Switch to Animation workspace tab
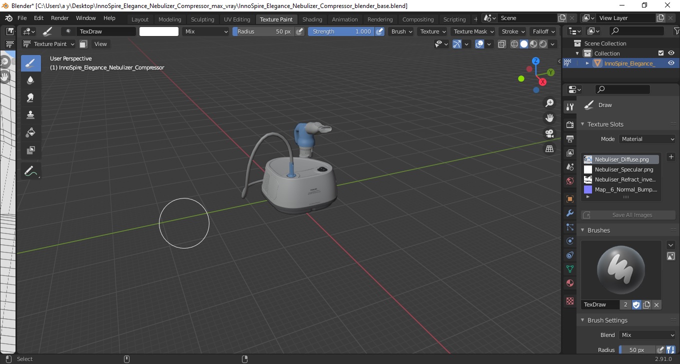 345,19
